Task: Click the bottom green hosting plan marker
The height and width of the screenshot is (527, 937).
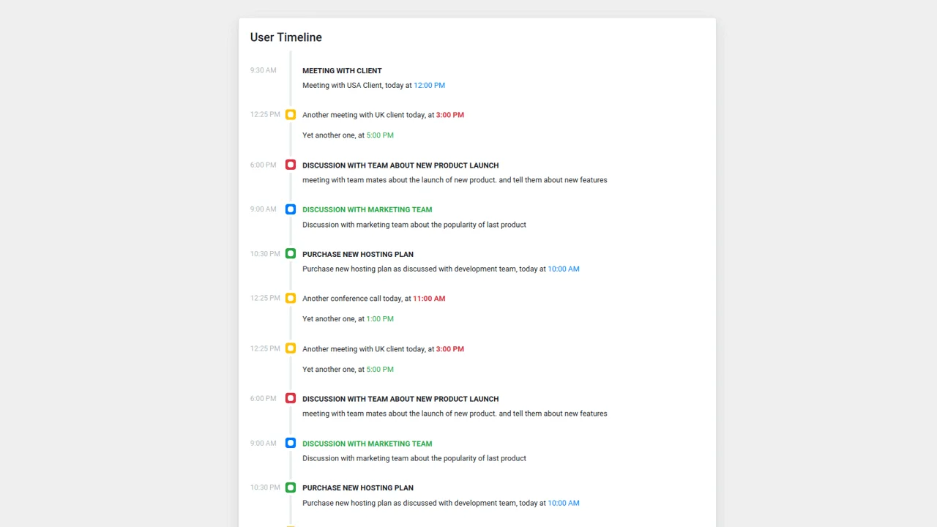Action: click(x=291, y=487)
